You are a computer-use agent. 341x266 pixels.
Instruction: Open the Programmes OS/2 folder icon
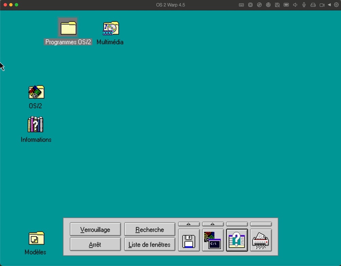click(68, 28)
